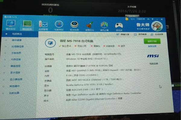The height and width of the screenshot is (120, 181).
Task: Click the green 重新扫描 button
Action: tap(152, 41)
